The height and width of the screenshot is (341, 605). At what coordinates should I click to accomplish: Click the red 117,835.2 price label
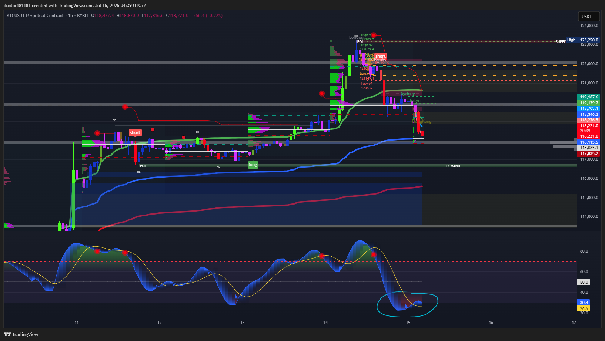(x=589, y=153)
